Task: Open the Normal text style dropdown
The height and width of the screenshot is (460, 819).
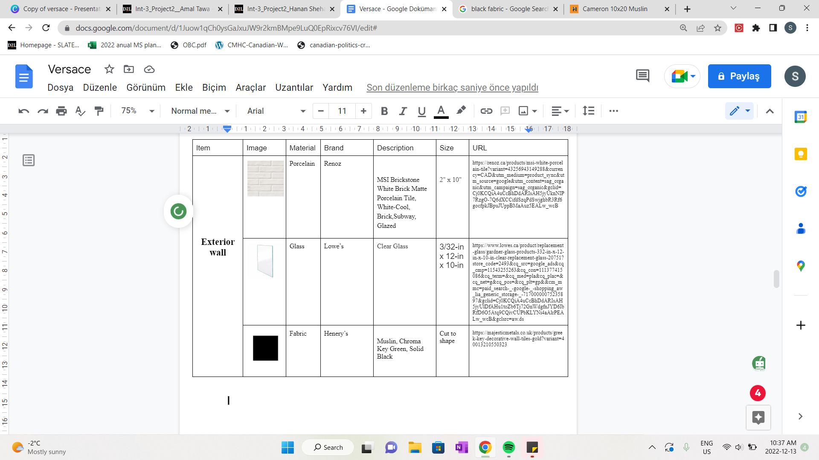Action: [x=200, y=111]
